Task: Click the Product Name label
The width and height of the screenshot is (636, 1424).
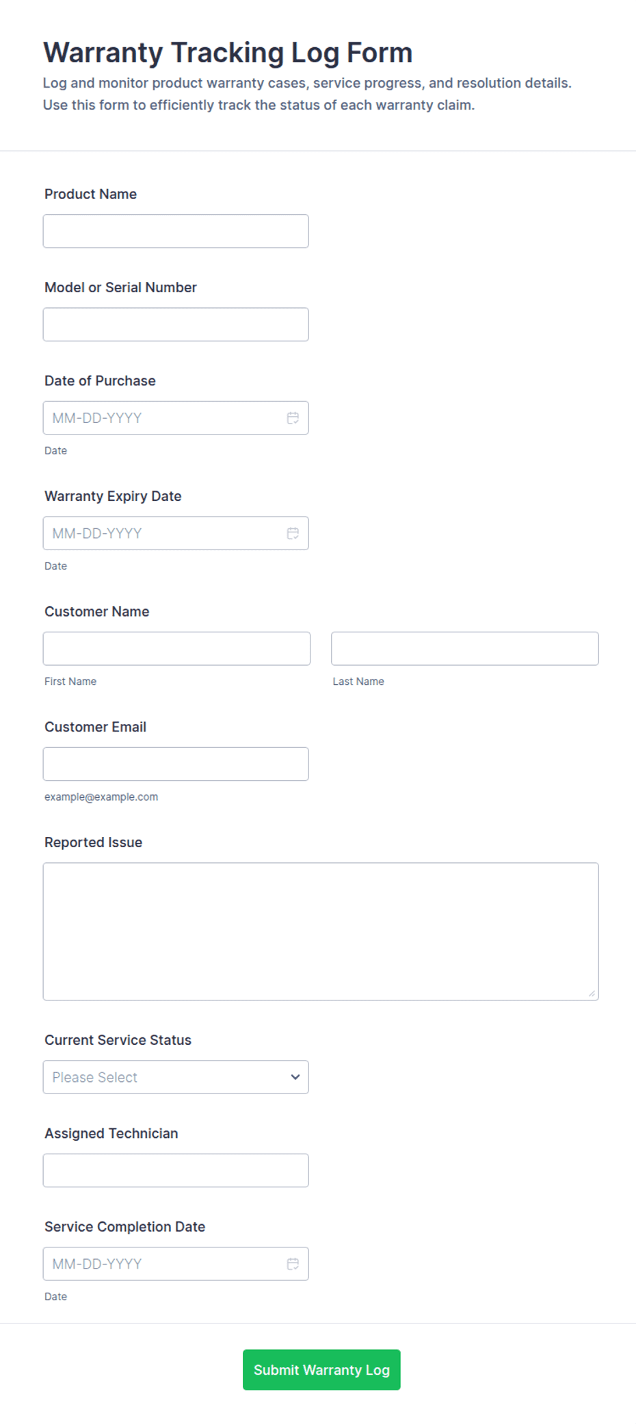Action: tap(91, 194)
